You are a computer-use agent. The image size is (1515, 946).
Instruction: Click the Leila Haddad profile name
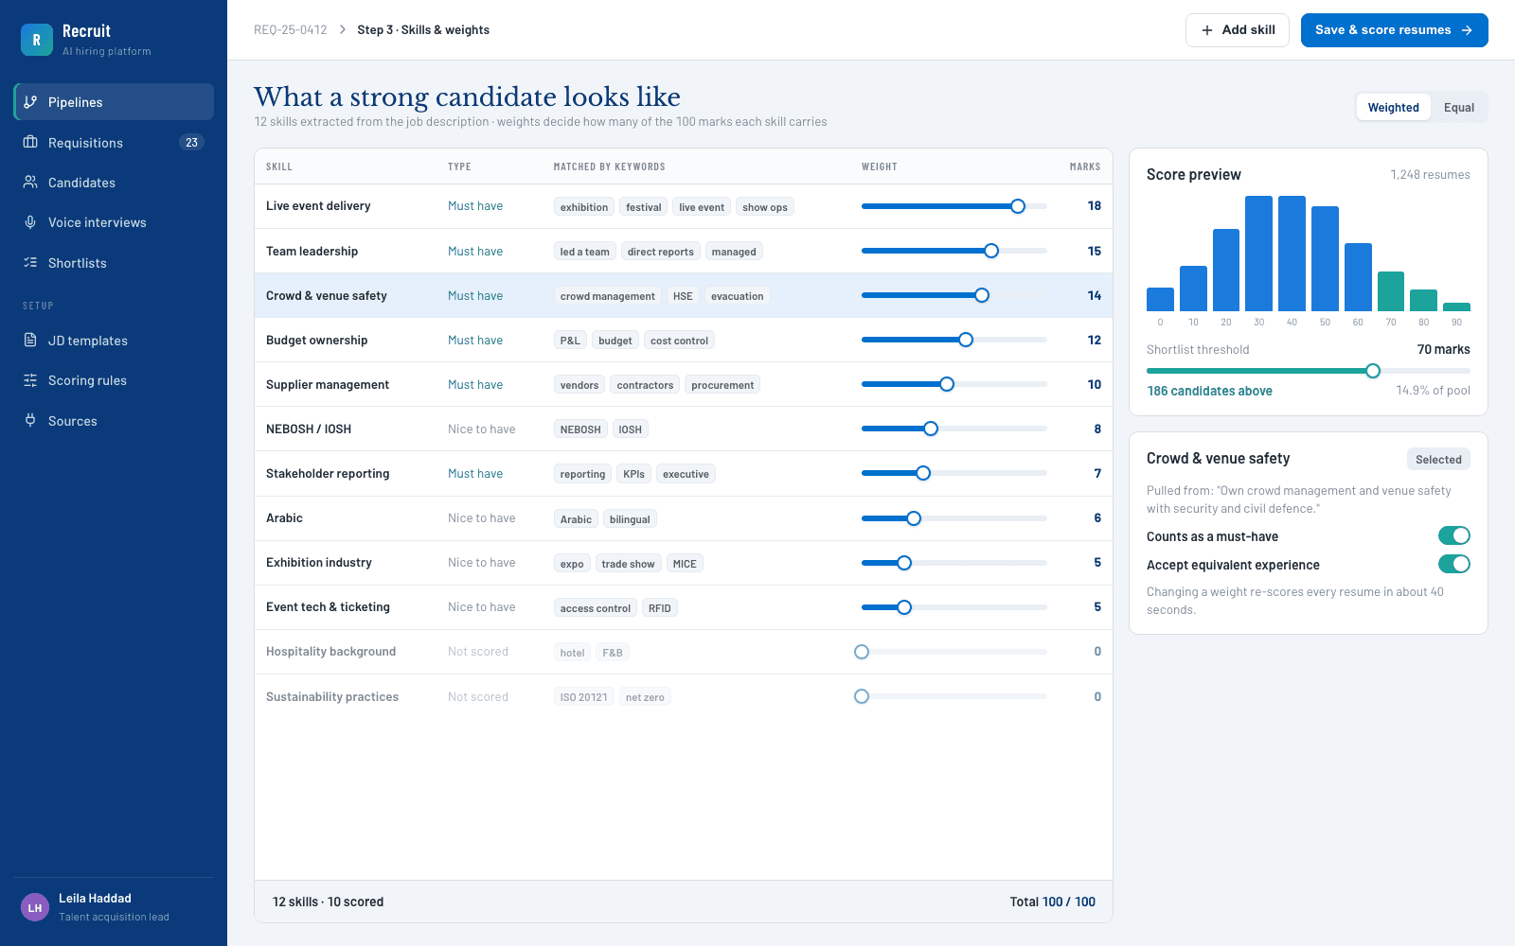click(x=95, y=898)
